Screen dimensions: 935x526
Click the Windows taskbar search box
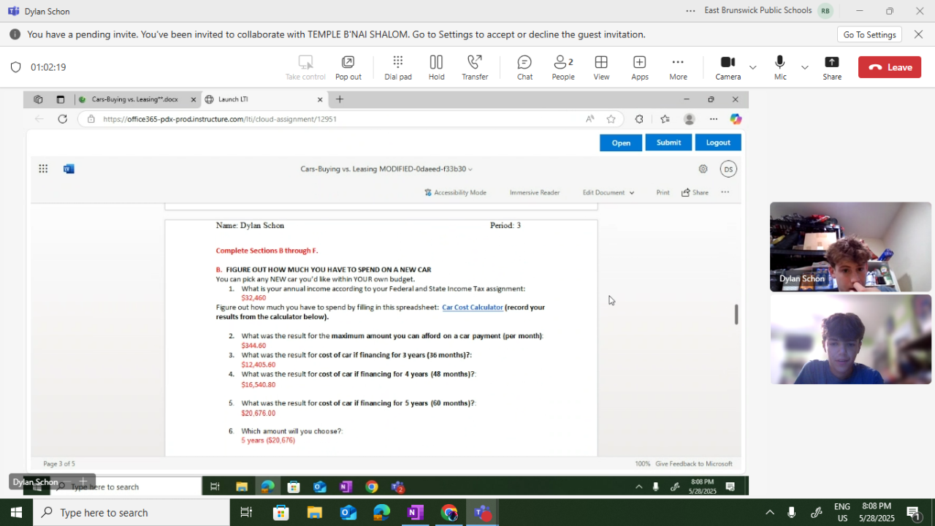pos(131,513)
